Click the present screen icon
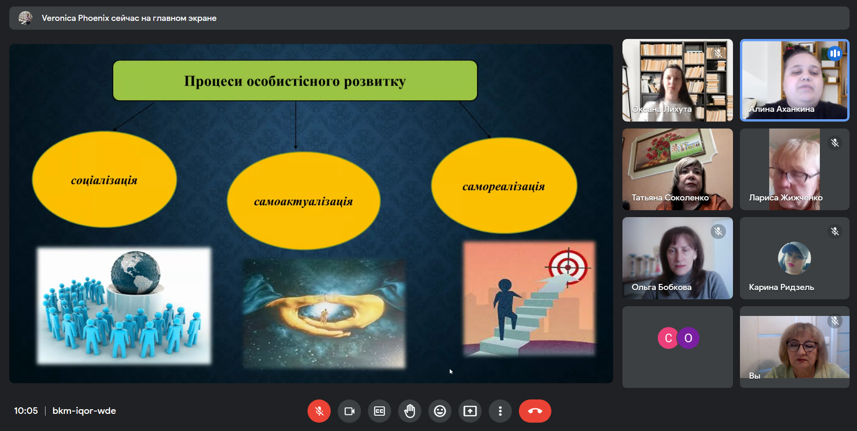This screenshot has height=431, width=857. click(470, 411)
